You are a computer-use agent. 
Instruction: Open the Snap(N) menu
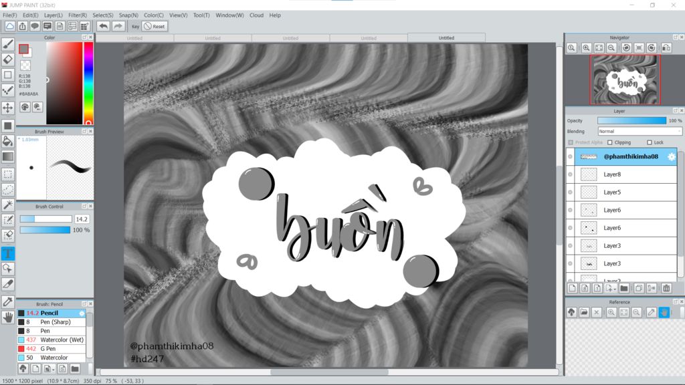pyautogui.click(x=128, y=15)
